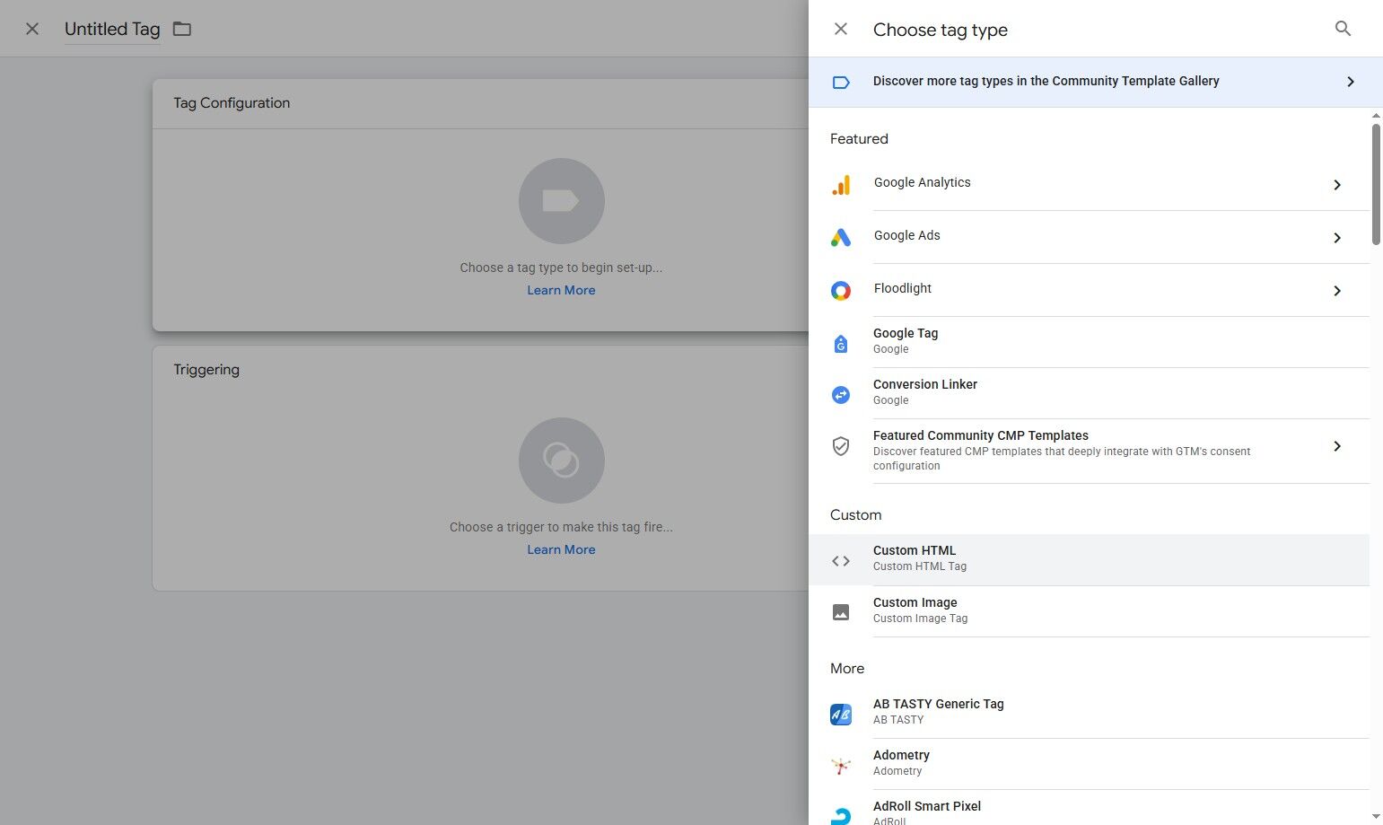Select Google Analytics tag type
1383x825 pixels.
(1089, 184)
